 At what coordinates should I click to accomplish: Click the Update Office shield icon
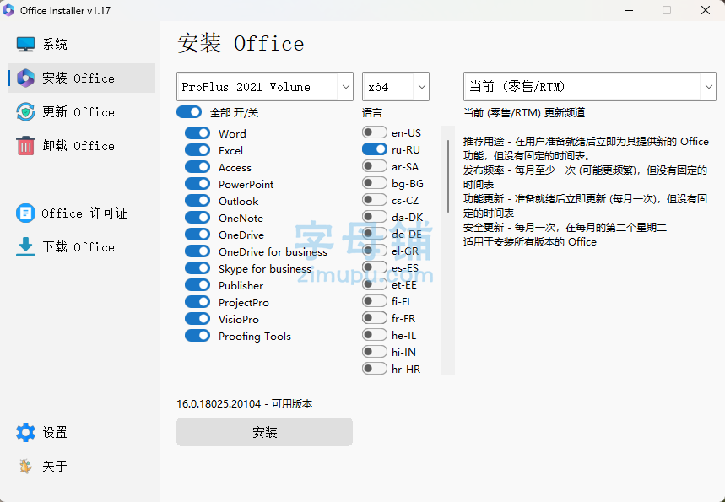coord(25,112)
